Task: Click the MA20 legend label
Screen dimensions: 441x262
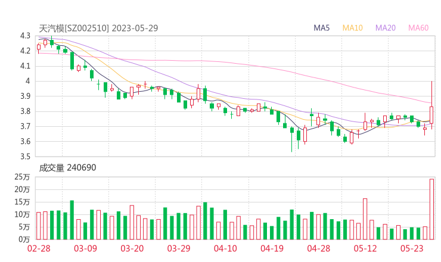Action: pos(386,28)
